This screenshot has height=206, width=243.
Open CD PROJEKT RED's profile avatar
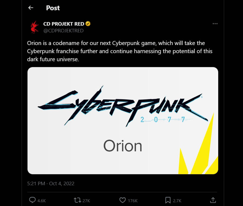[33, 27]
